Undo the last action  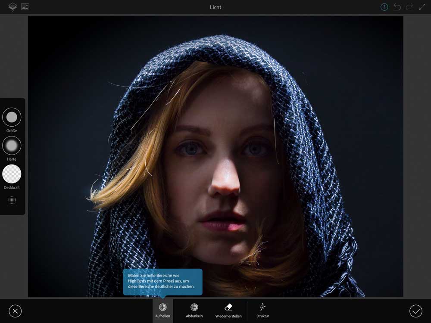point(397,7)
